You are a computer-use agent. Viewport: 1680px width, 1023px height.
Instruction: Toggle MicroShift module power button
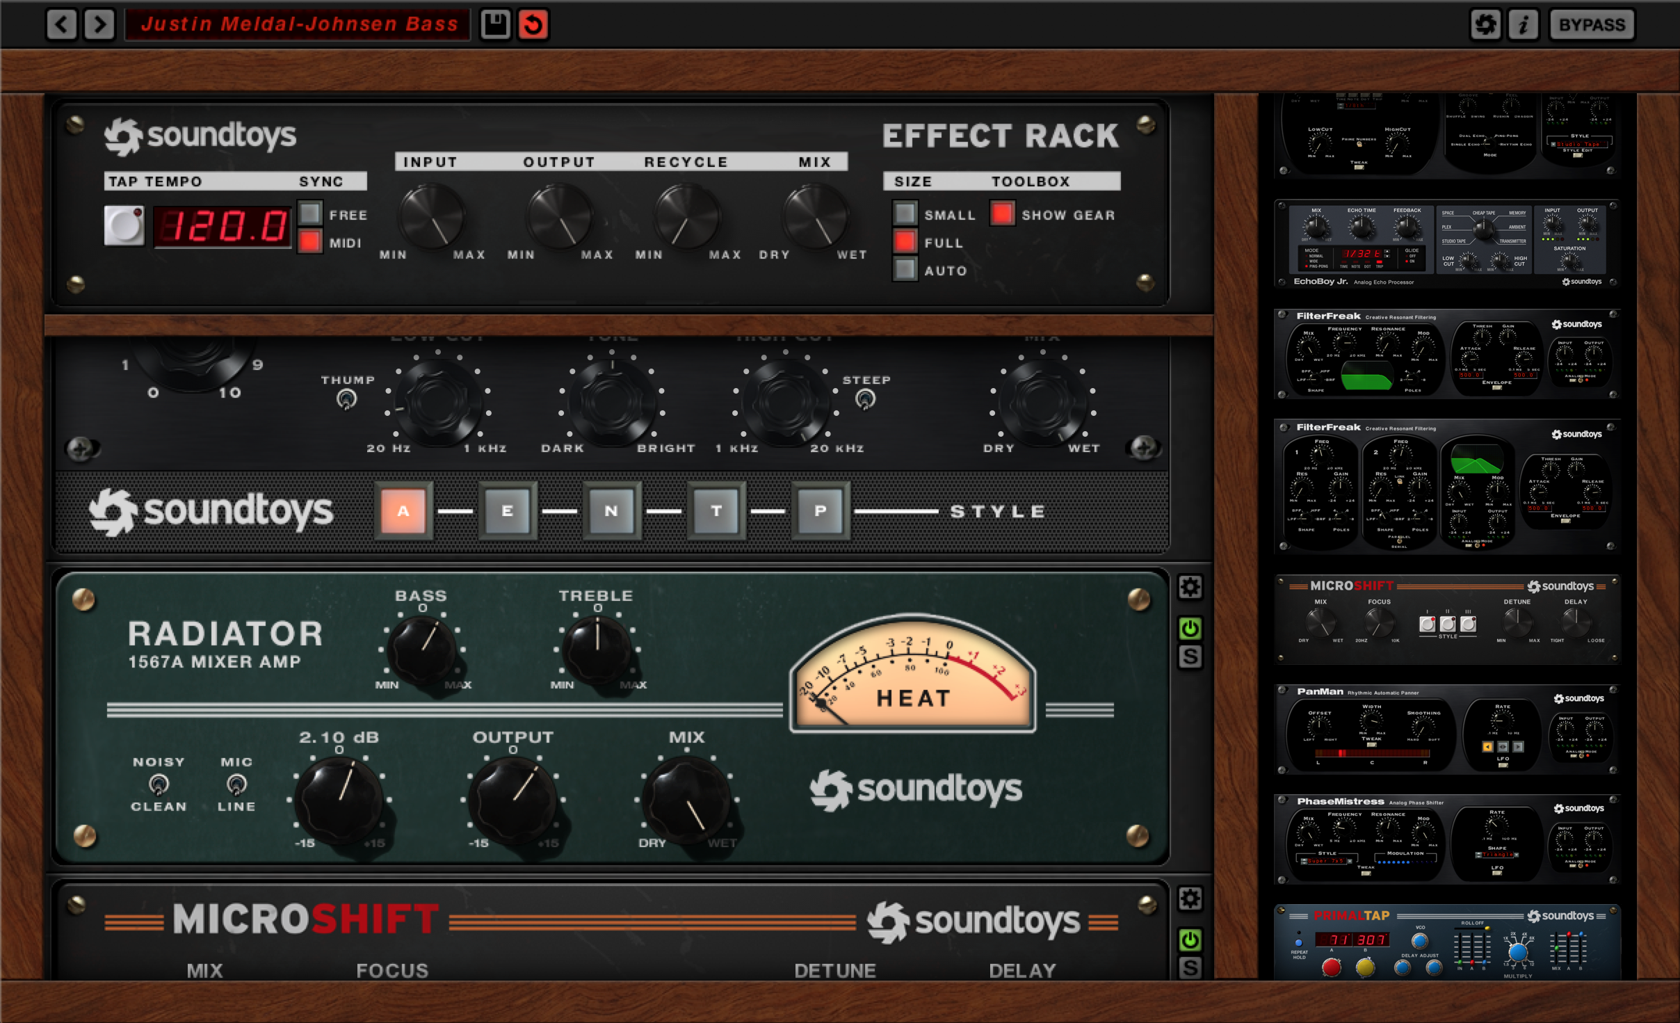coord(1190,940)
